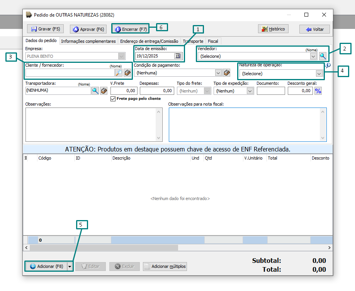This screenshot has width=355, height=291.
Task: Open the book icon beside Cliente / fornecedor
Action: (x=127, y=72)
